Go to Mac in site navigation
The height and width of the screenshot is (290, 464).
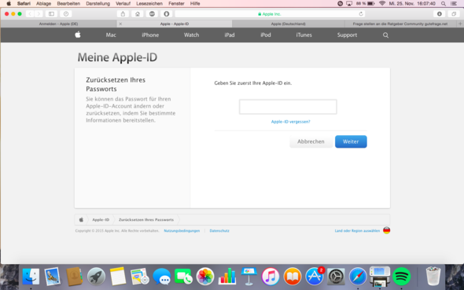pyautogui.click(x=111, y=35)
